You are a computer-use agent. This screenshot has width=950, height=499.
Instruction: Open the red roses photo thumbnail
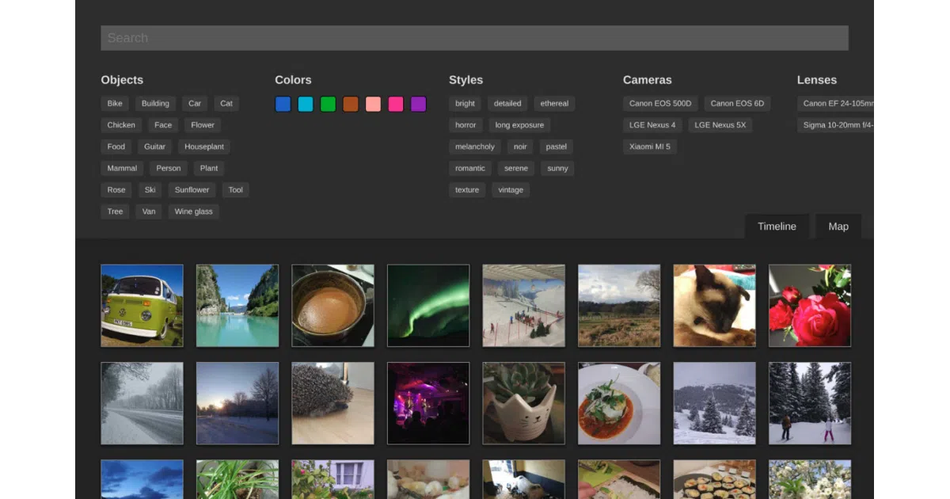pyautogui.click(x=810, y=306)
